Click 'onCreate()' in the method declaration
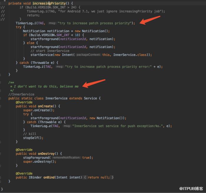The height and width of the screenshot is (193, 206). (x=47, y=106)
